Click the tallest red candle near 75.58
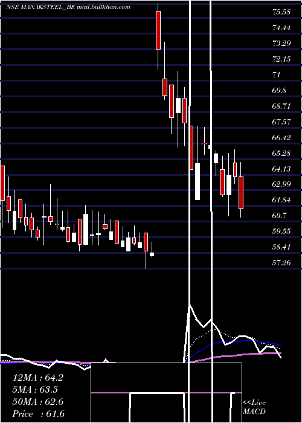Image resolution: width=302 pixels, height=423 pixels. (x=158, y=30)
